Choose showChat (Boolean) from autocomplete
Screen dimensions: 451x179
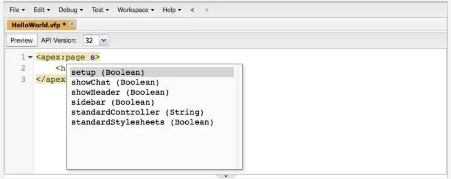pyautogui.click(x=152, y=82)
